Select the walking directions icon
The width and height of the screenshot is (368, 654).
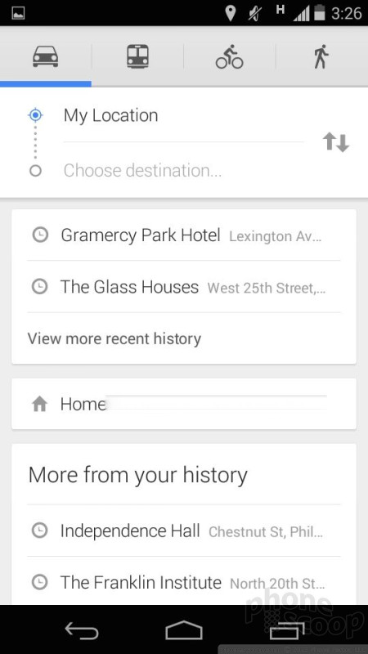tap(321, 56)
